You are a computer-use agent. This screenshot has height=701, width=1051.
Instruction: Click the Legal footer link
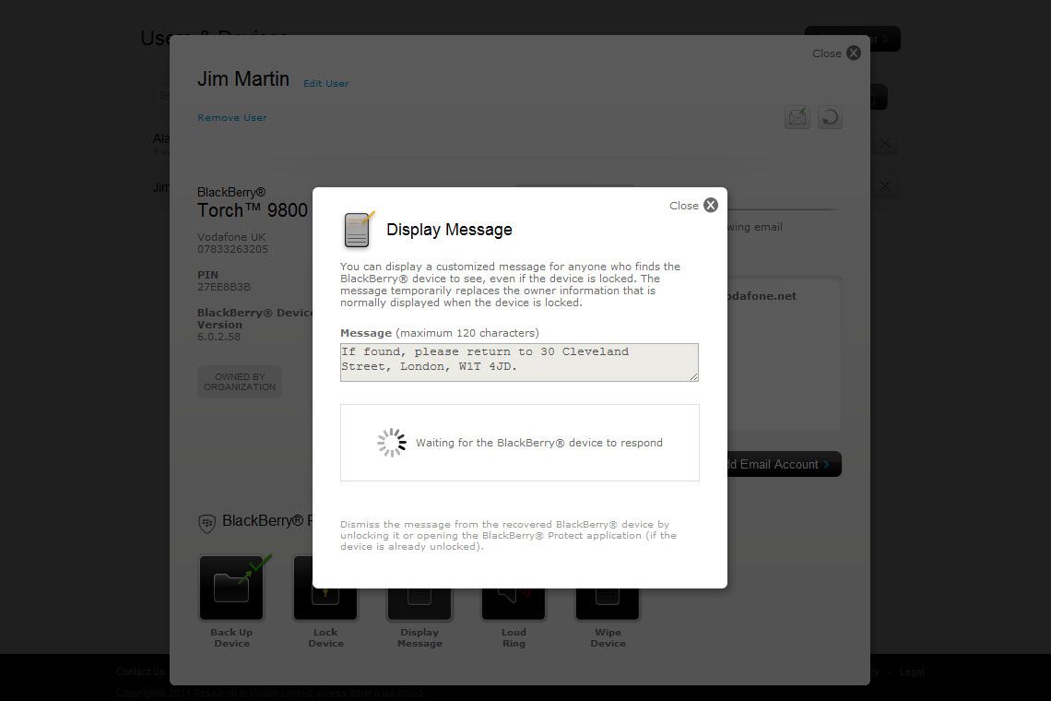(912, 671)
